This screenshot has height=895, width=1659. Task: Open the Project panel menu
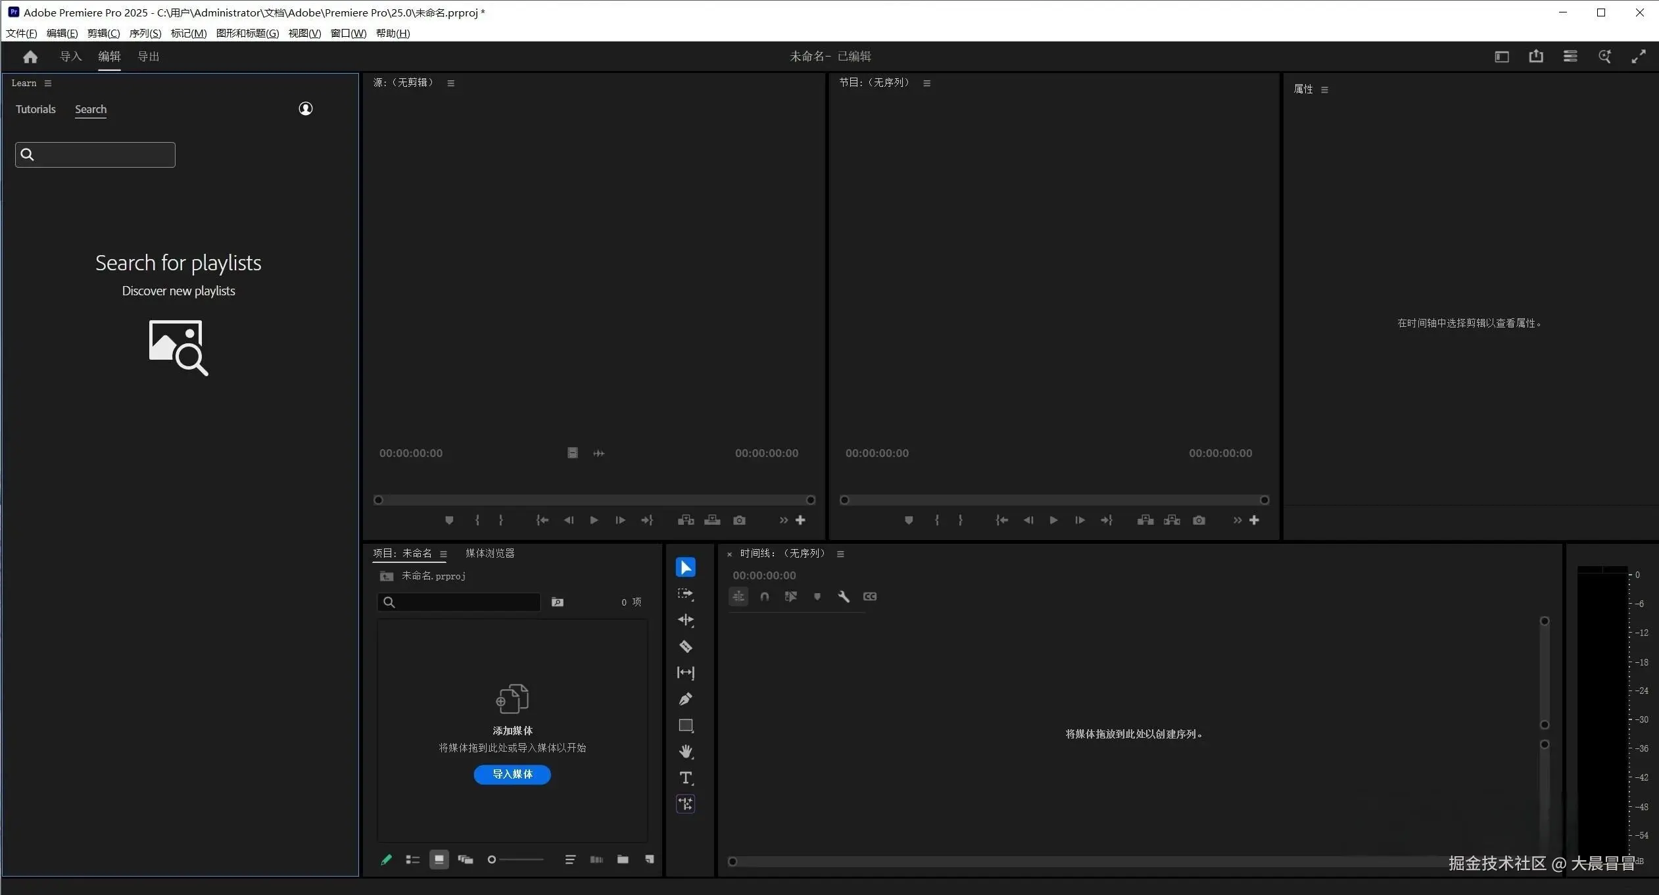point(444,554)
